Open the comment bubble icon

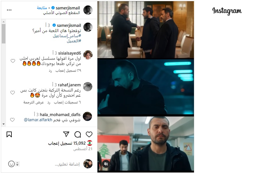pos(78,134)
